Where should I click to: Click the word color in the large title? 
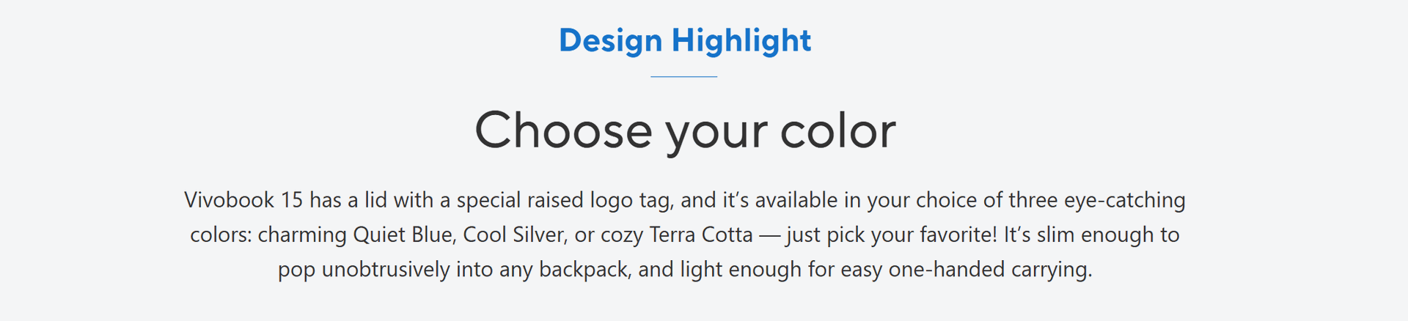(x=838, y=130)
